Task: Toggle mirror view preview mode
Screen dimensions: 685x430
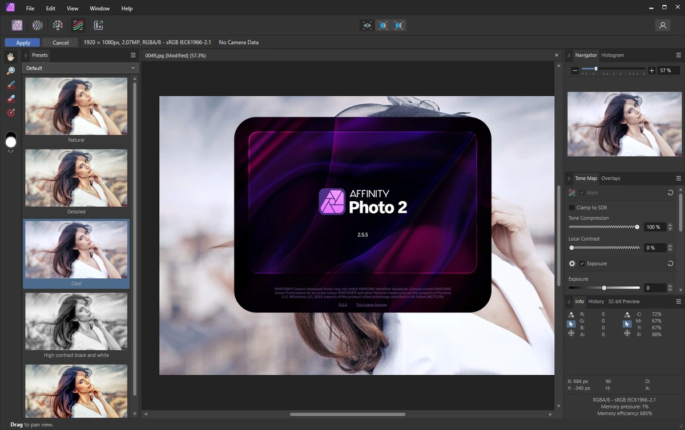Action: click(x=399, y=25)
